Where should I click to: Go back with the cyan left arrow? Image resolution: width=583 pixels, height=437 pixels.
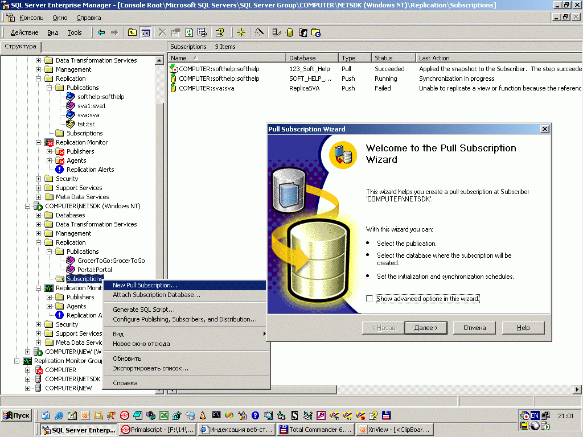pos(101,32)
